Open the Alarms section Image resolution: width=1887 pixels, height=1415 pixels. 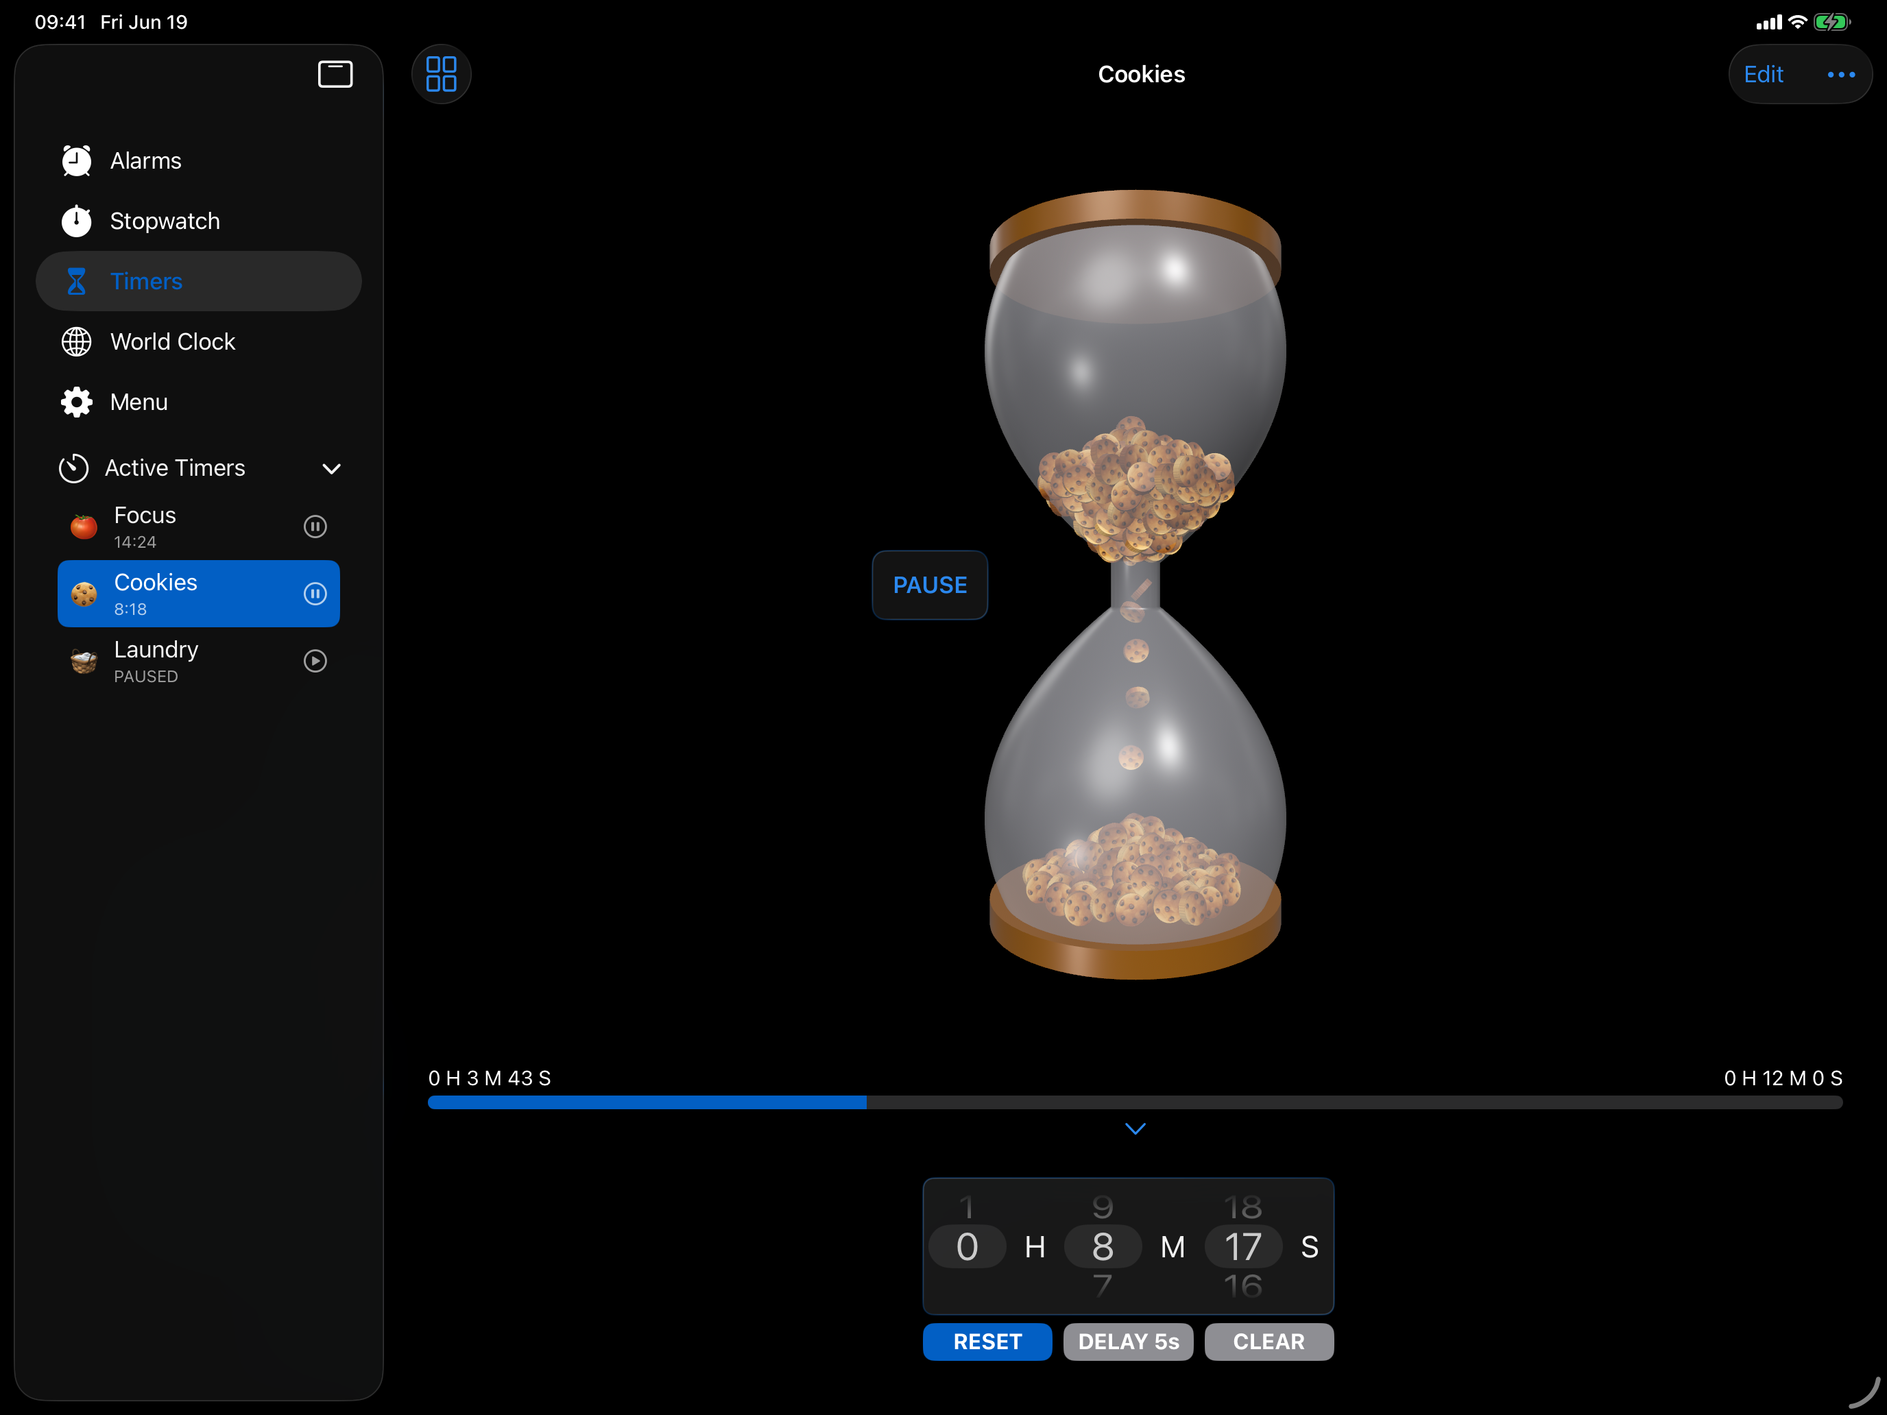[199, 160]
